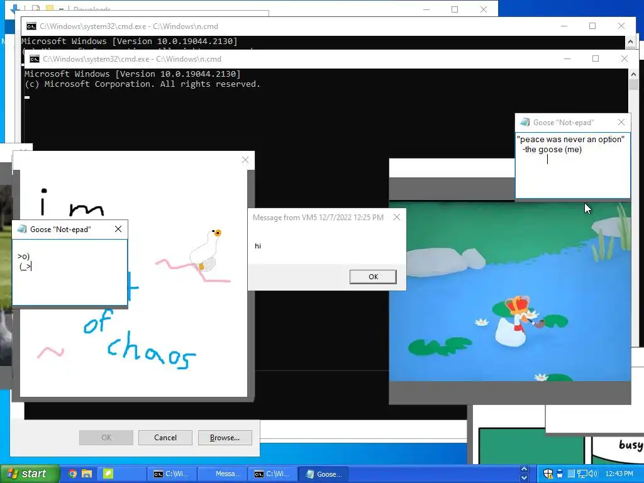
Task: Click the desktop goose on the drawing
Action: click(x=206, y=250)
